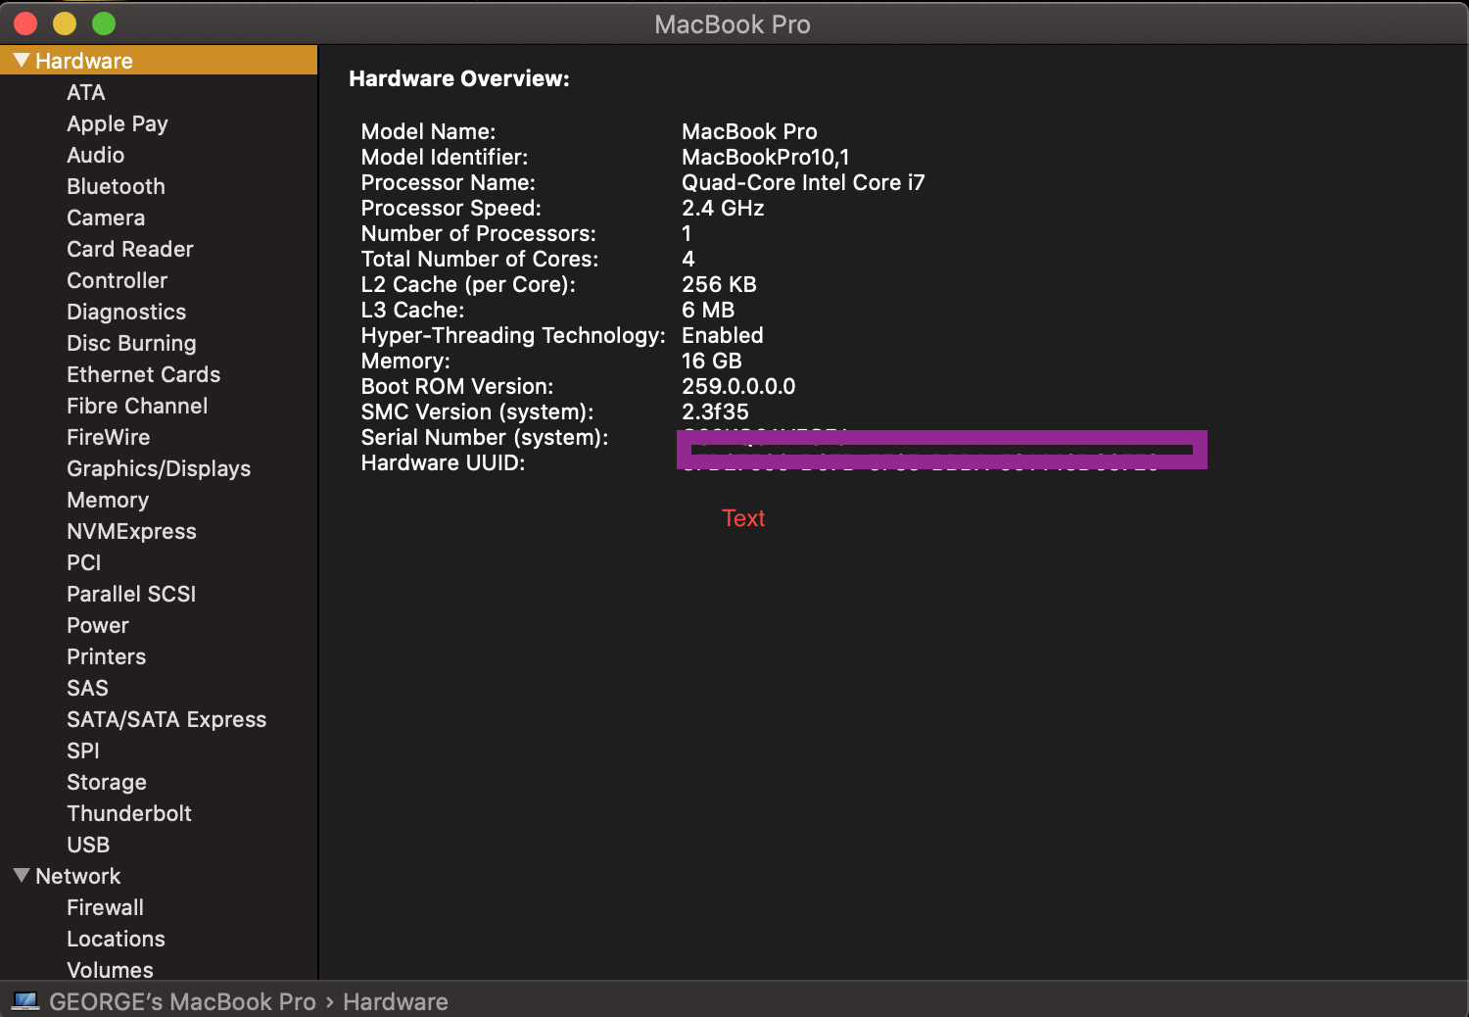
Task: Select Memory in the sidebar
Action: pyautogui.click(x=108, y=500)
